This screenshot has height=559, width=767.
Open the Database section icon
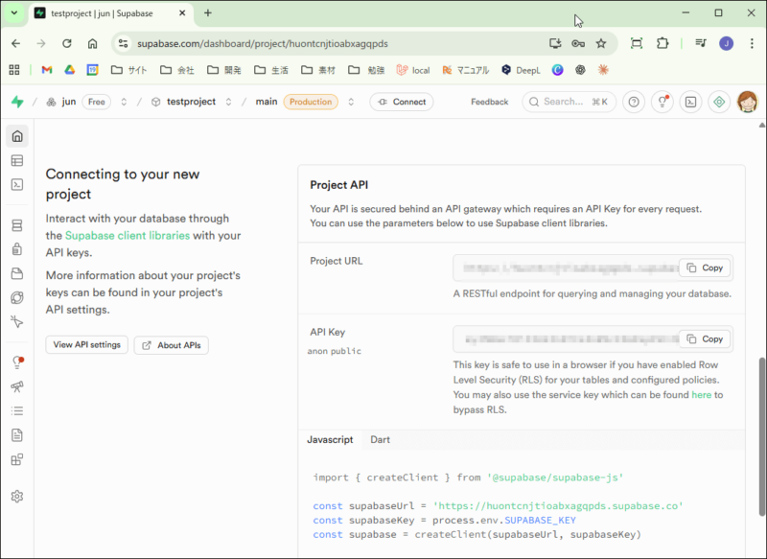(16, 225)
